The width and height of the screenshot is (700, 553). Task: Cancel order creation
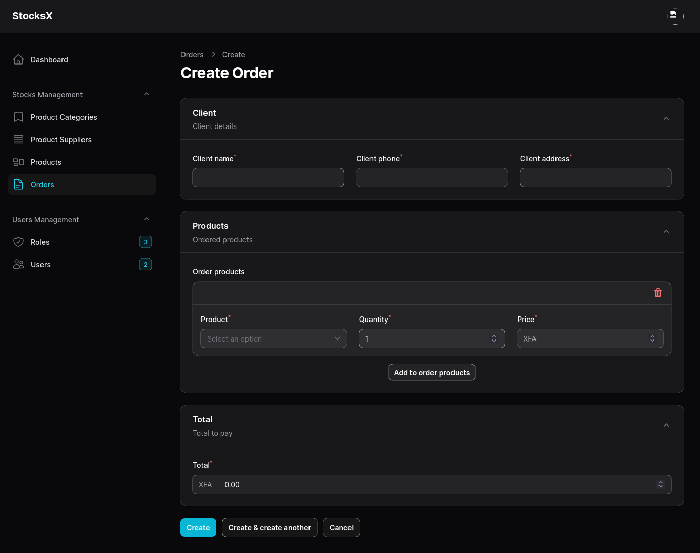pos(341,528)
